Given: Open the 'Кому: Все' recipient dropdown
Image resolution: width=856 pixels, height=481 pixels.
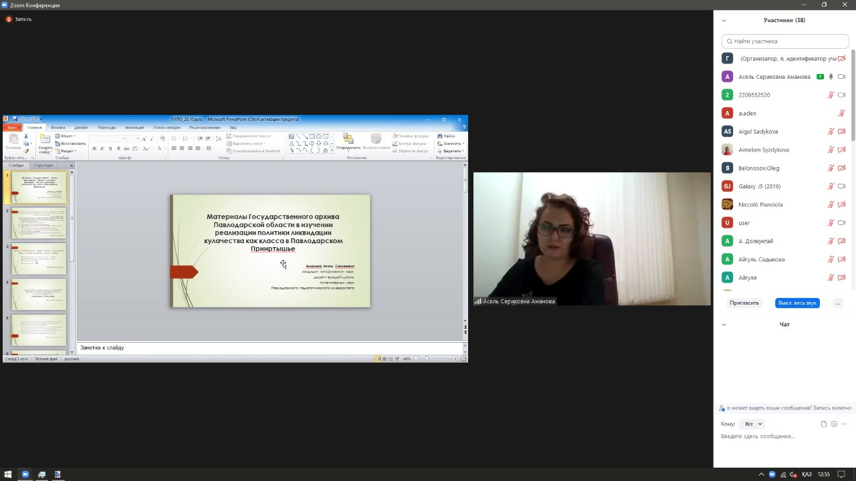Looking at the screenshot, I should 753,424.
